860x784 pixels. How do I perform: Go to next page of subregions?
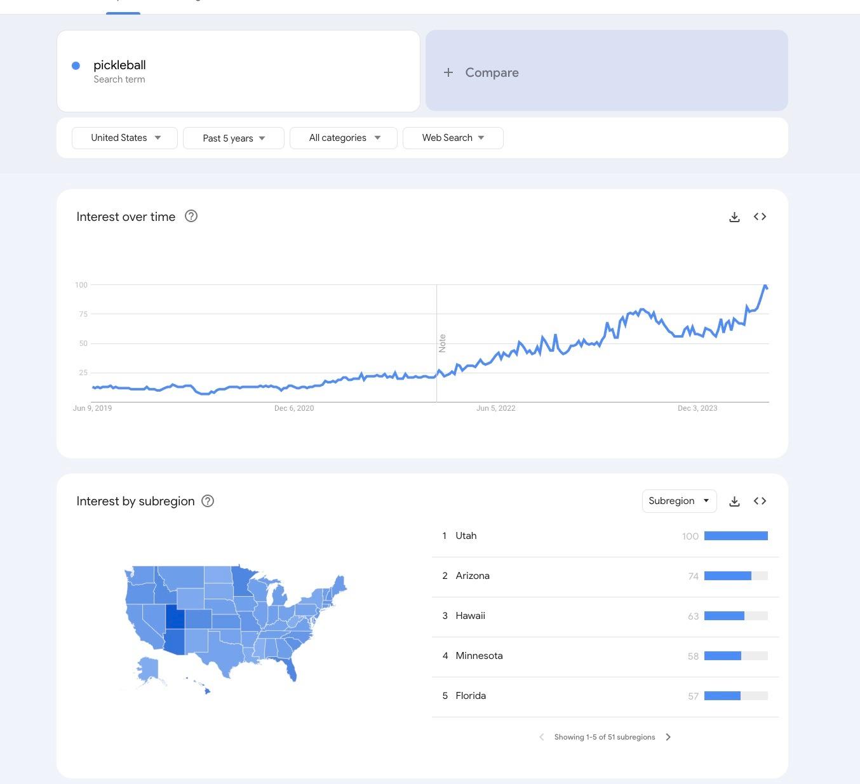point(668,737)
